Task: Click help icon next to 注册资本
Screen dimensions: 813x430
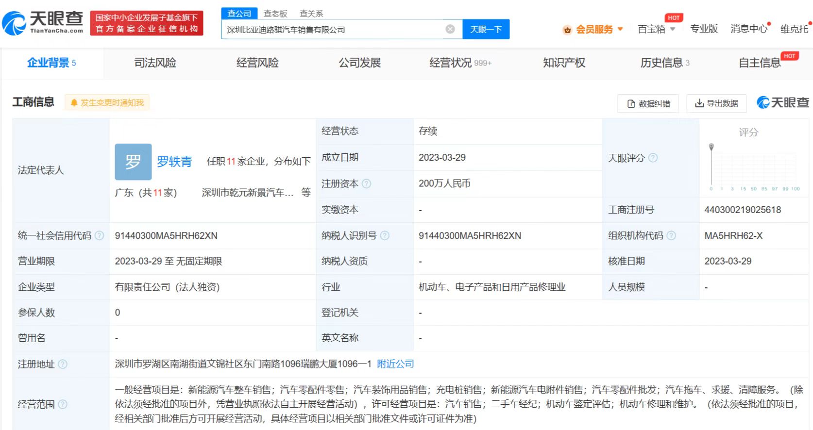Action: [x=367, y=183]
